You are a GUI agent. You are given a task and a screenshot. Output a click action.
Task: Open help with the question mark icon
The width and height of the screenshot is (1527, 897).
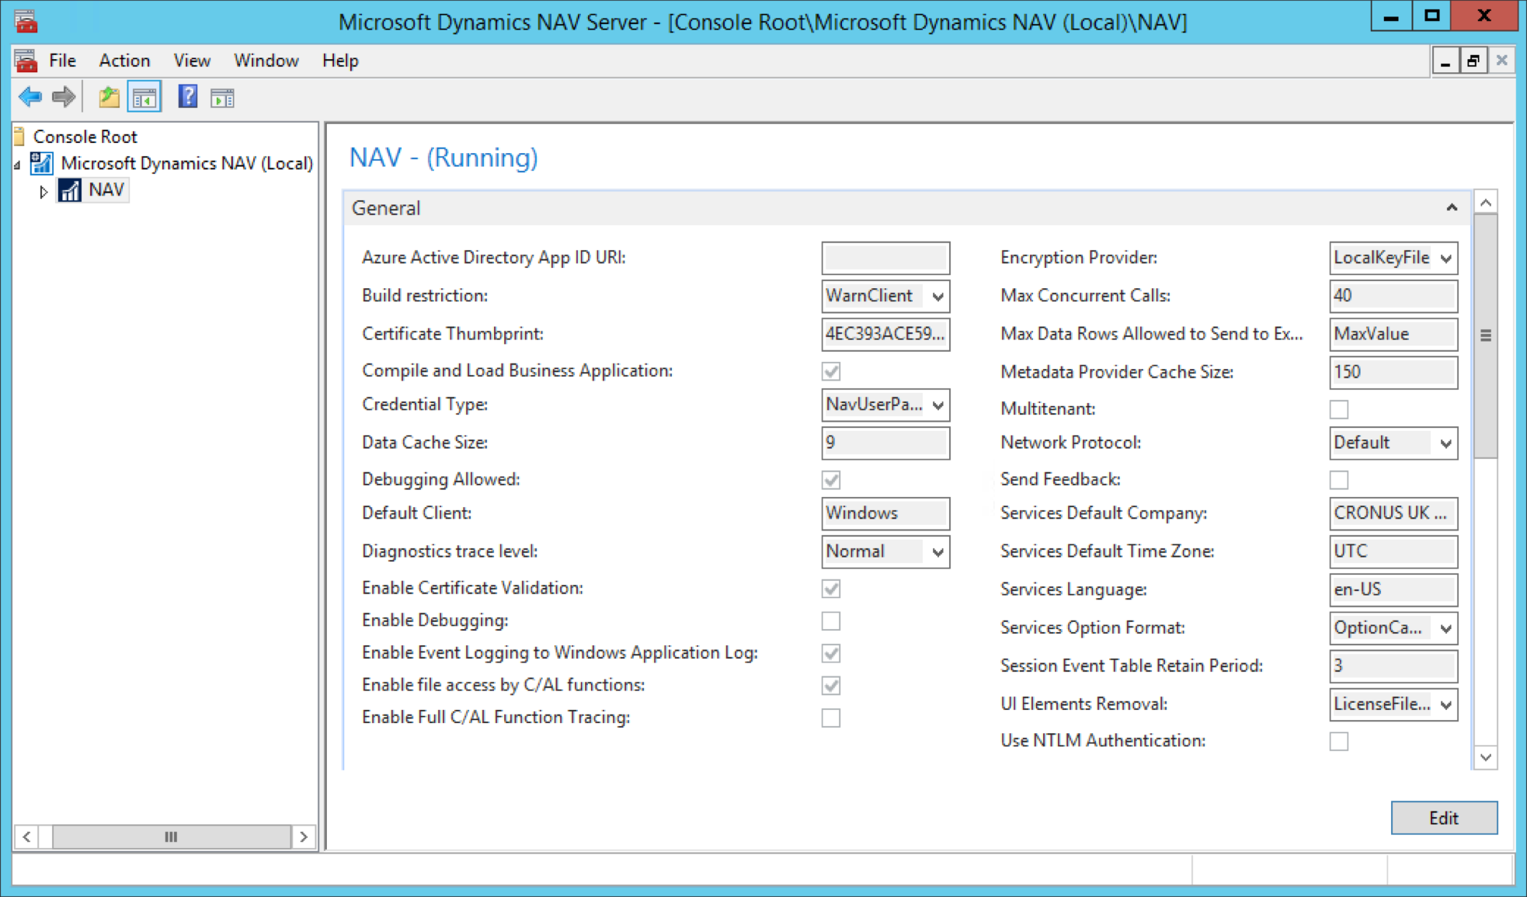pos(187,97)
